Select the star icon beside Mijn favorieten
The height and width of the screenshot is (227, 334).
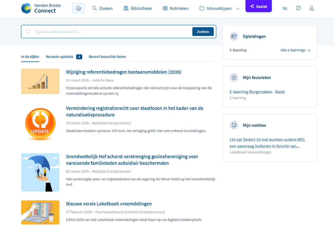[234, 77]
